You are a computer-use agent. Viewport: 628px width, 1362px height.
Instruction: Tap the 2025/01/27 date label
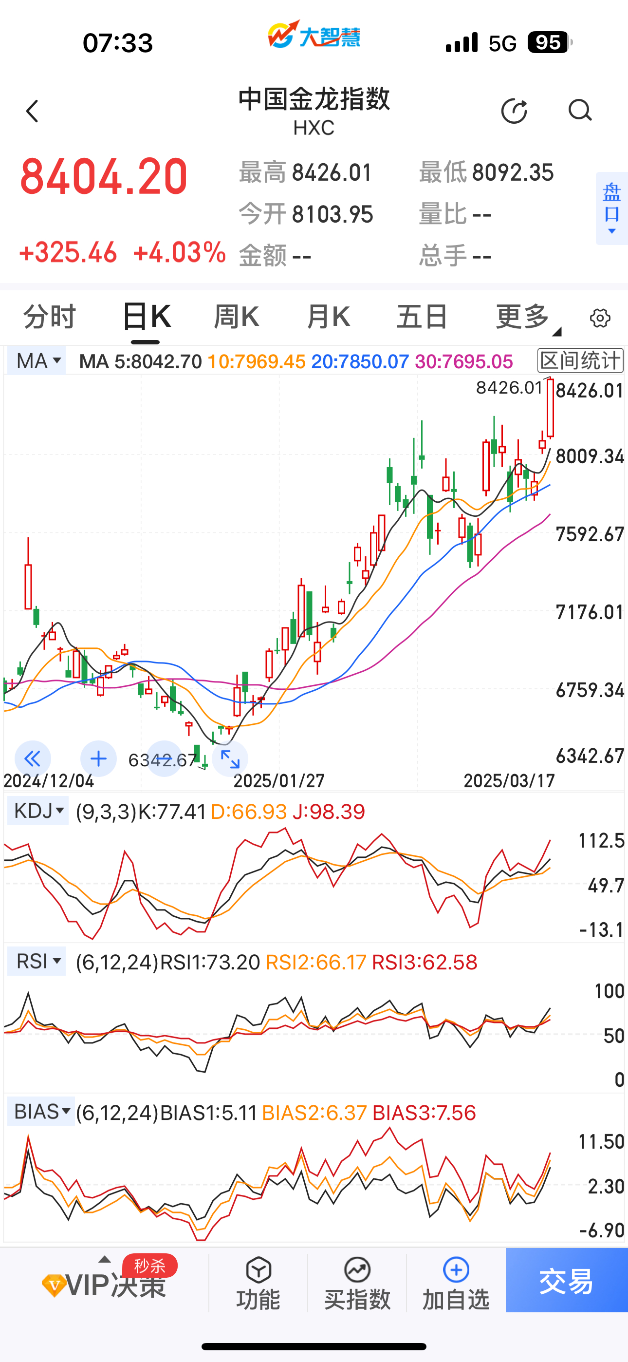279,780
